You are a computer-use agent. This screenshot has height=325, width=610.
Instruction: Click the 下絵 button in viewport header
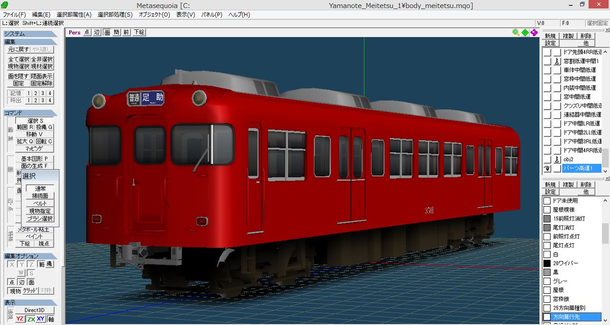(x=139, y=32)
